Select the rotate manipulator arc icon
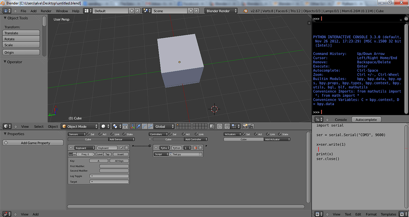Viewport: 409px width, 217px height. pyautogui.click(x=145, y=126)
